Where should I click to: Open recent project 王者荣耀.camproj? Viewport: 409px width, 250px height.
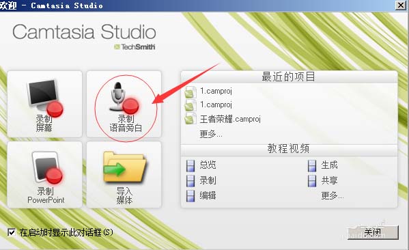coord(230,119)
